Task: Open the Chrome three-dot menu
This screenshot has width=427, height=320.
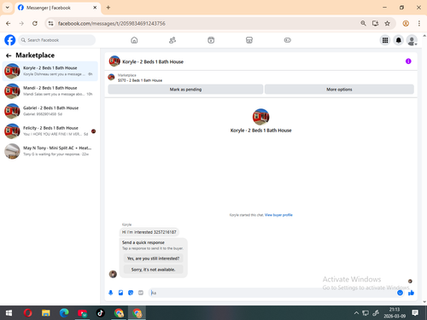Action: coord(419,23)
